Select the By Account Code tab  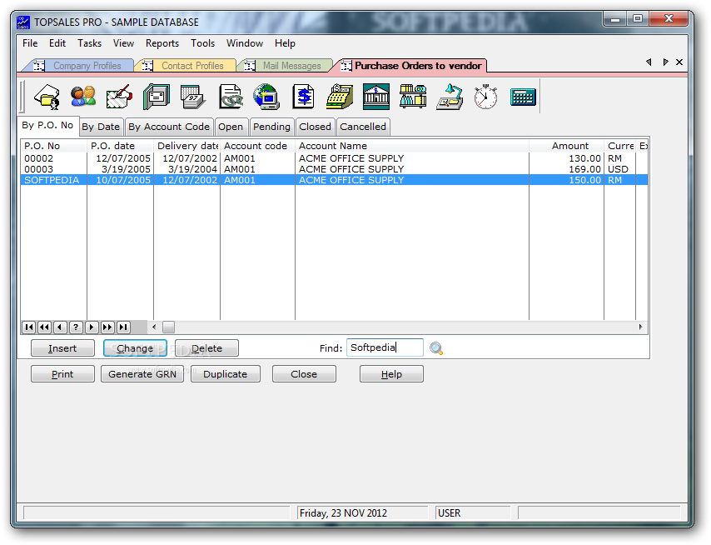tap(169, 127)
